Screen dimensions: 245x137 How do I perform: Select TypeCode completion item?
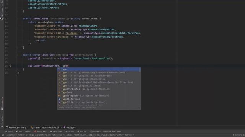[98, 92]
